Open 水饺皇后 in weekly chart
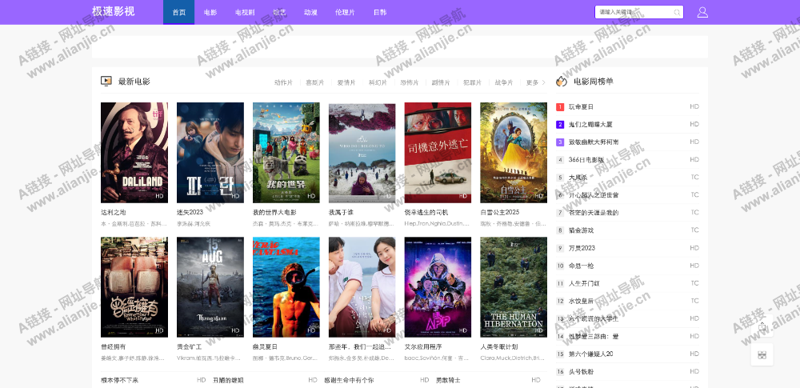This screenshot has width=800, height=388. coord(581,302)
